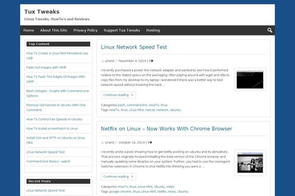Screen dimensions: 295x196
Task: Click clock icon before November 4, 2014
Action: click(x=116, y=61)
